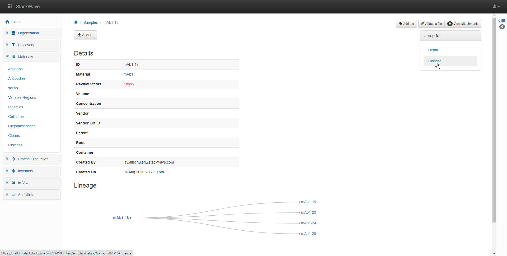Click the Inventory droplet icon
The width and height of the screenshot is (507, 256).
pos(13,171)
